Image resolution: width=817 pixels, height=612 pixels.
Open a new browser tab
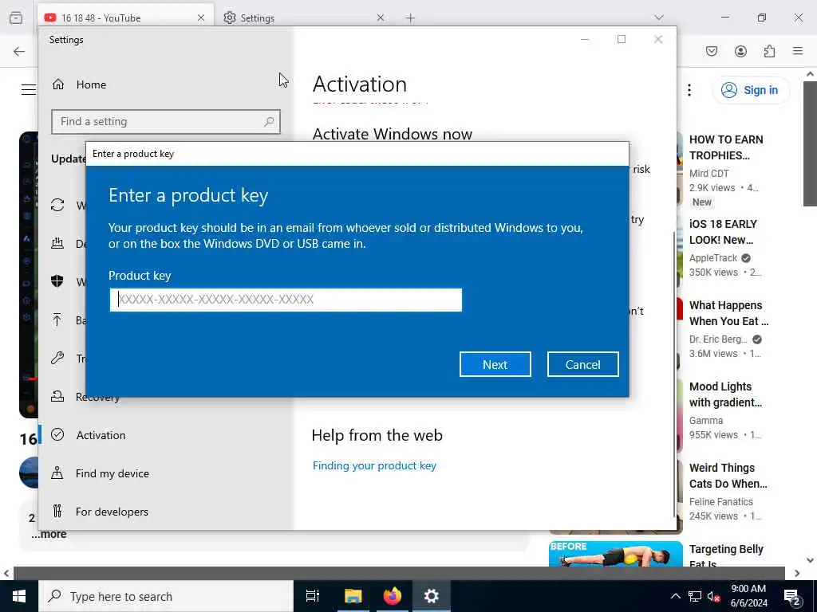click(411, 18)
